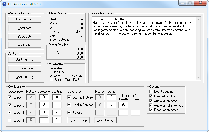Enable Record Travel WPs checkbox
Screen dimensions: 209x132
click(x=51, y=80)
